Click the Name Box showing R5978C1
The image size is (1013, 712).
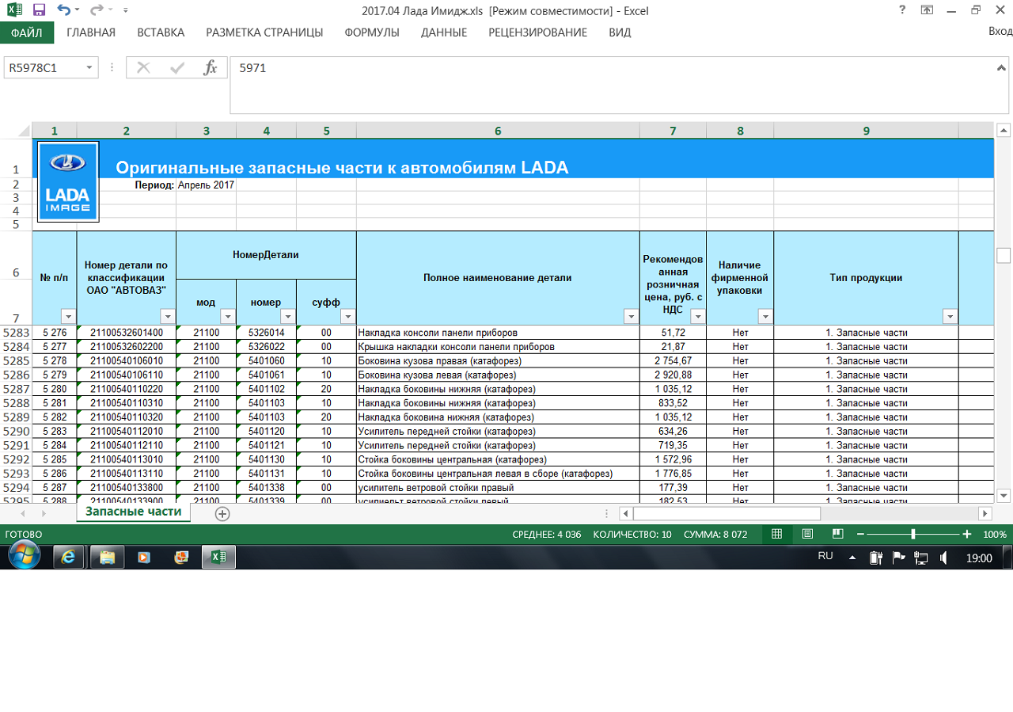[x=44, y=68]
